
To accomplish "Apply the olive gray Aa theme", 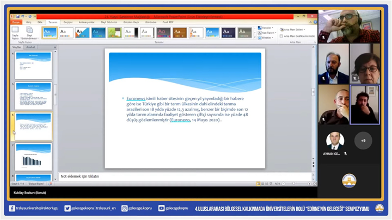I will 244,33.
